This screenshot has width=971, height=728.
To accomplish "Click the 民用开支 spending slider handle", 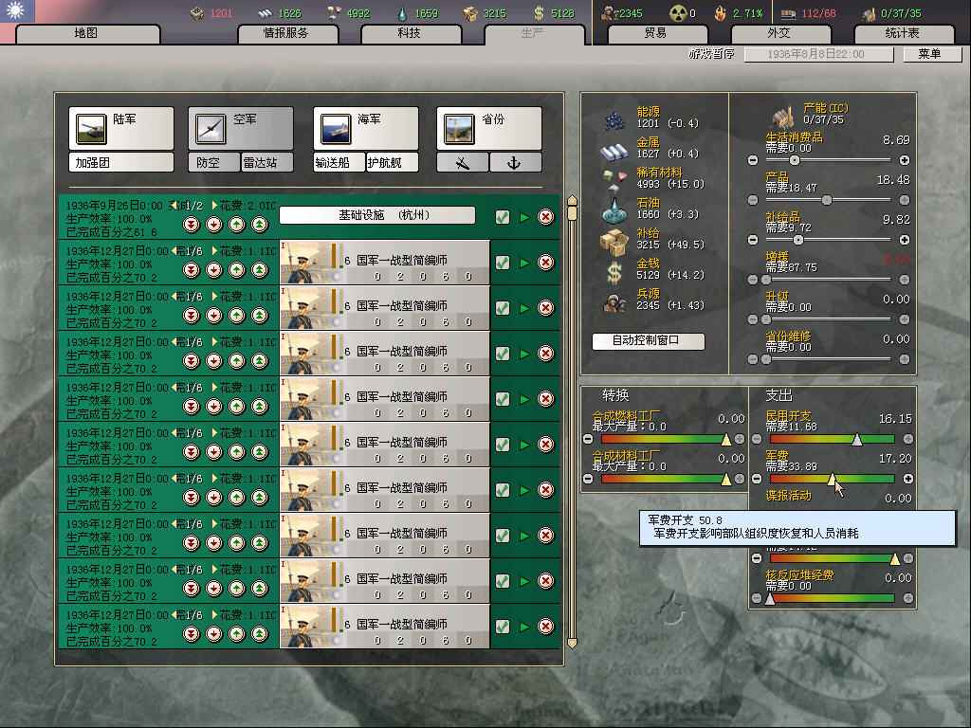I will point(857,440).
